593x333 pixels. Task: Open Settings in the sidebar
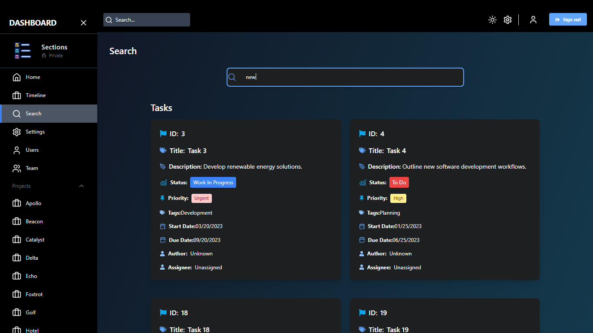(x=49, y=132)
